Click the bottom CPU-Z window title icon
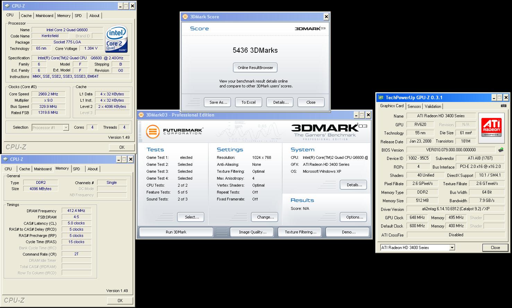 (x=6, y=159)
